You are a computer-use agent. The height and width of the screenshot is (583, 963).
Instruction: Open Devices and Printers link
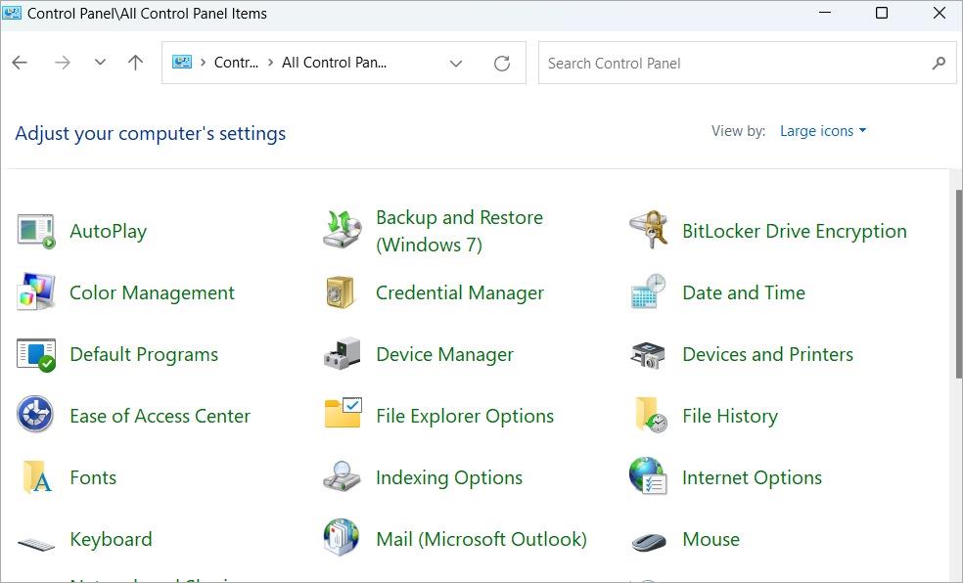click(x=767, y=355)
